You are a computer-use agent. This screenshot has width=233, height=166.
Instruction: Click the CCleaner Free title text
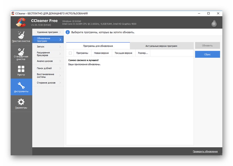44,21
